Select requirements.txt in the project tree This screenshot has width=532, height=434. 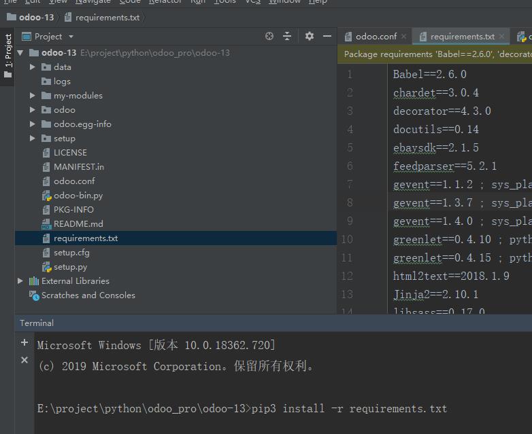pyautogui.click(x=176, y=238)
